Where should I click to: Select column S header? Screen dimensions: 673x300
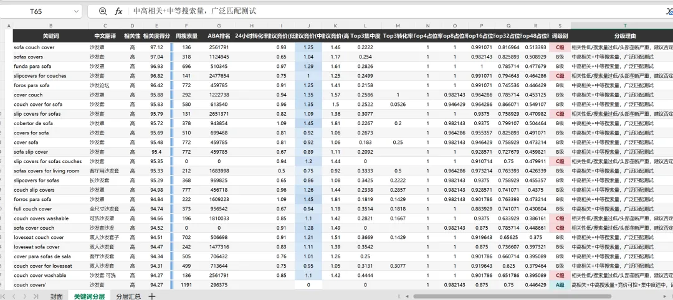pos(560,26)
